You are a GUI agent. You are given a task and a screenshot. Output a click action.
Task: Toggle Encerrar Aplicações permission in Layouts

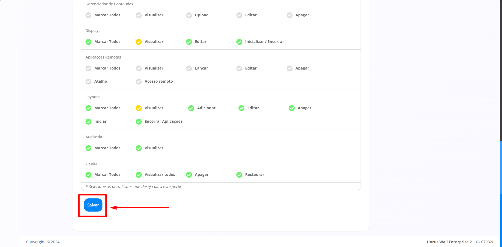(x=139, y=121)
